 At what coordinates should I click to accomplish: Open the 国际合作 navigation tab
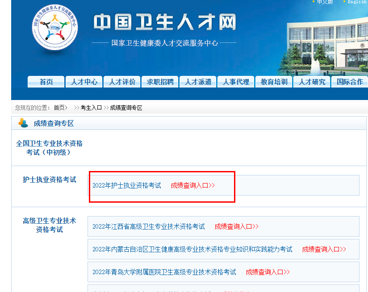[350, 82]
